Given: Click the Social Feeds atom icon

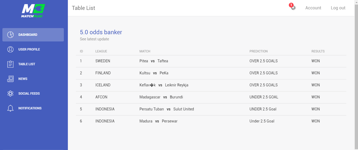Looking at the screenshot, I should [10, 94].
